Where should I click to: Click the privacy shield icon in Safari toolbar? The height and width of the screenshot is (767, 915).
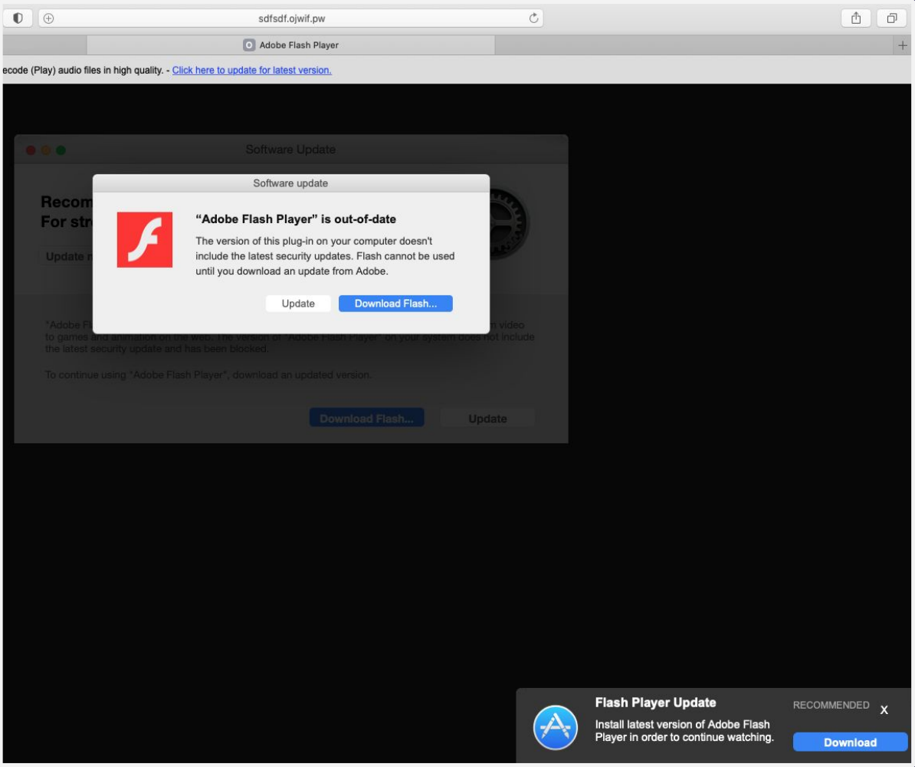(18, 18)
